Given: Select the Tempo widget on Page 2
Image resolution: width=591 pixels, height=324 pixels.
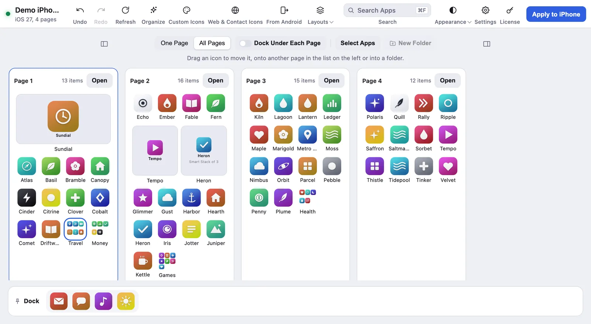Looking at the screenshot, I should pyautogui.click(x=155, y=150).
